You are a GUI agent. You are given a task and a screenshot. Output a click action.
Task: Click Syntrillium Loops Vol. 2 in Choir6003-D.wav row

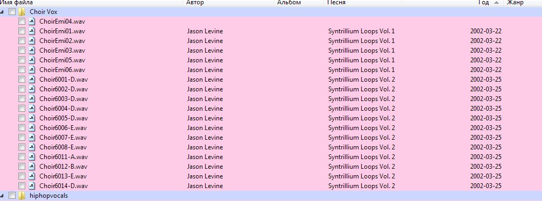(x=362, y=99)
